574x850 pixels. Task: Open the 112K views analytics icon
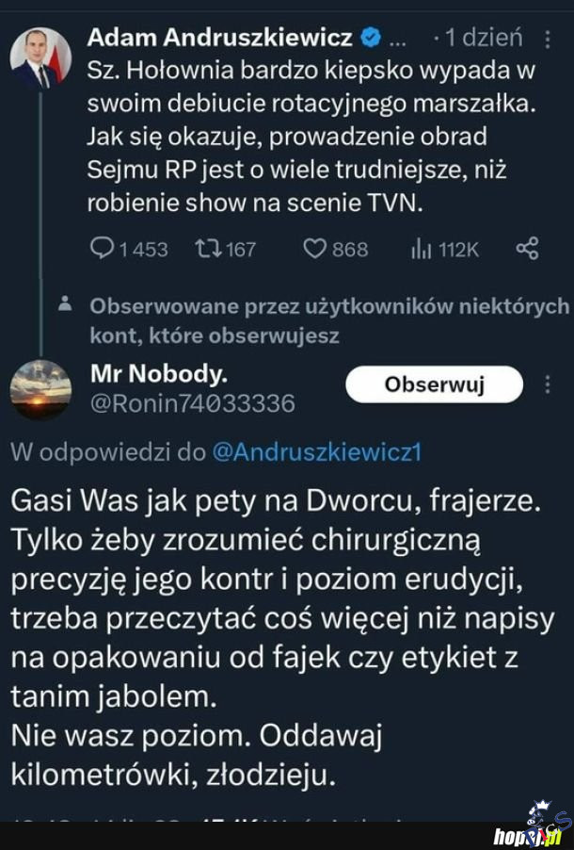(421, 249)
